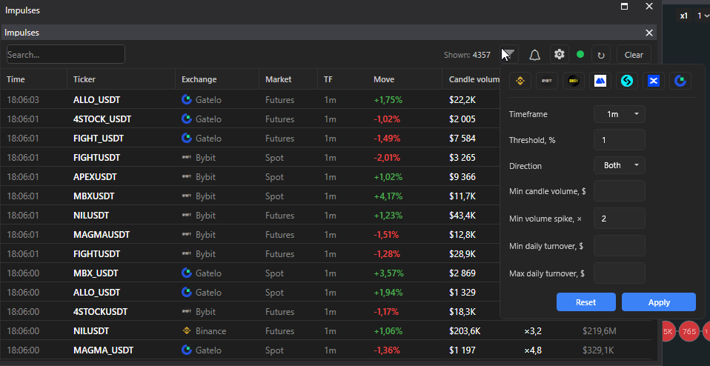Click the Gate logo in the 18:06:03 ALLO_USDT row
The image size is (710, 366).
tap(187, 99)
